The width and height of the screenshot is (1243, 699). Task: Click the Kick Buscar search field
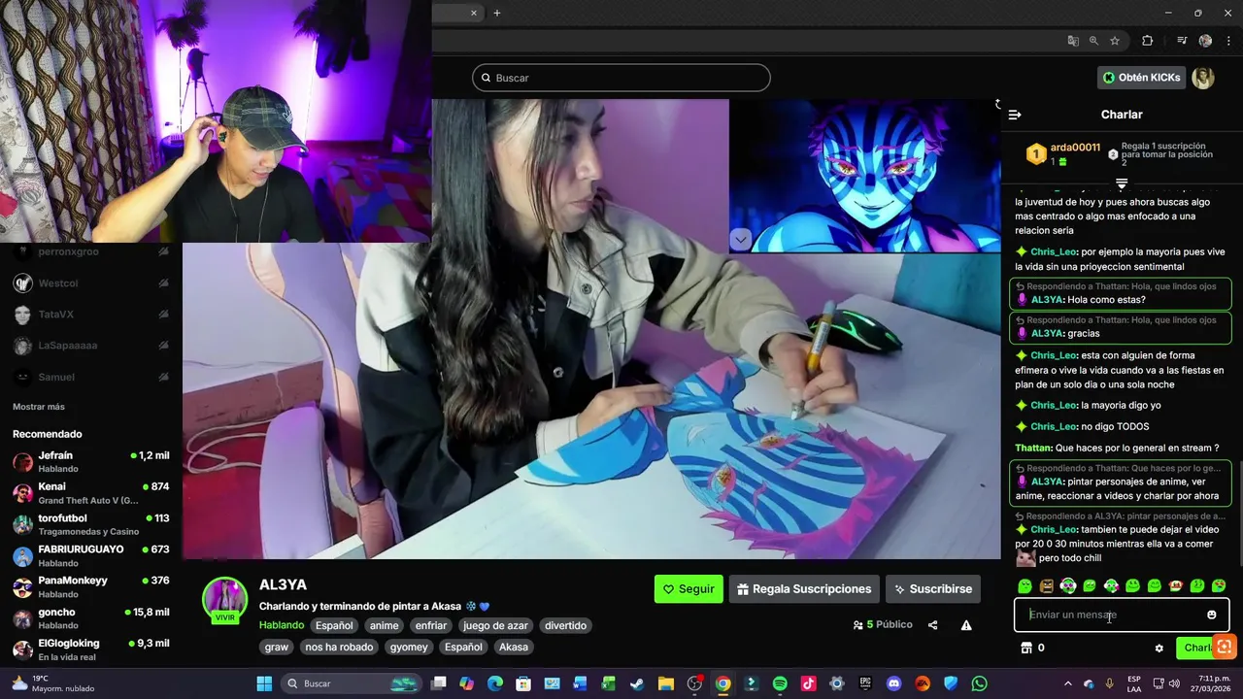[x=621, y=78]
